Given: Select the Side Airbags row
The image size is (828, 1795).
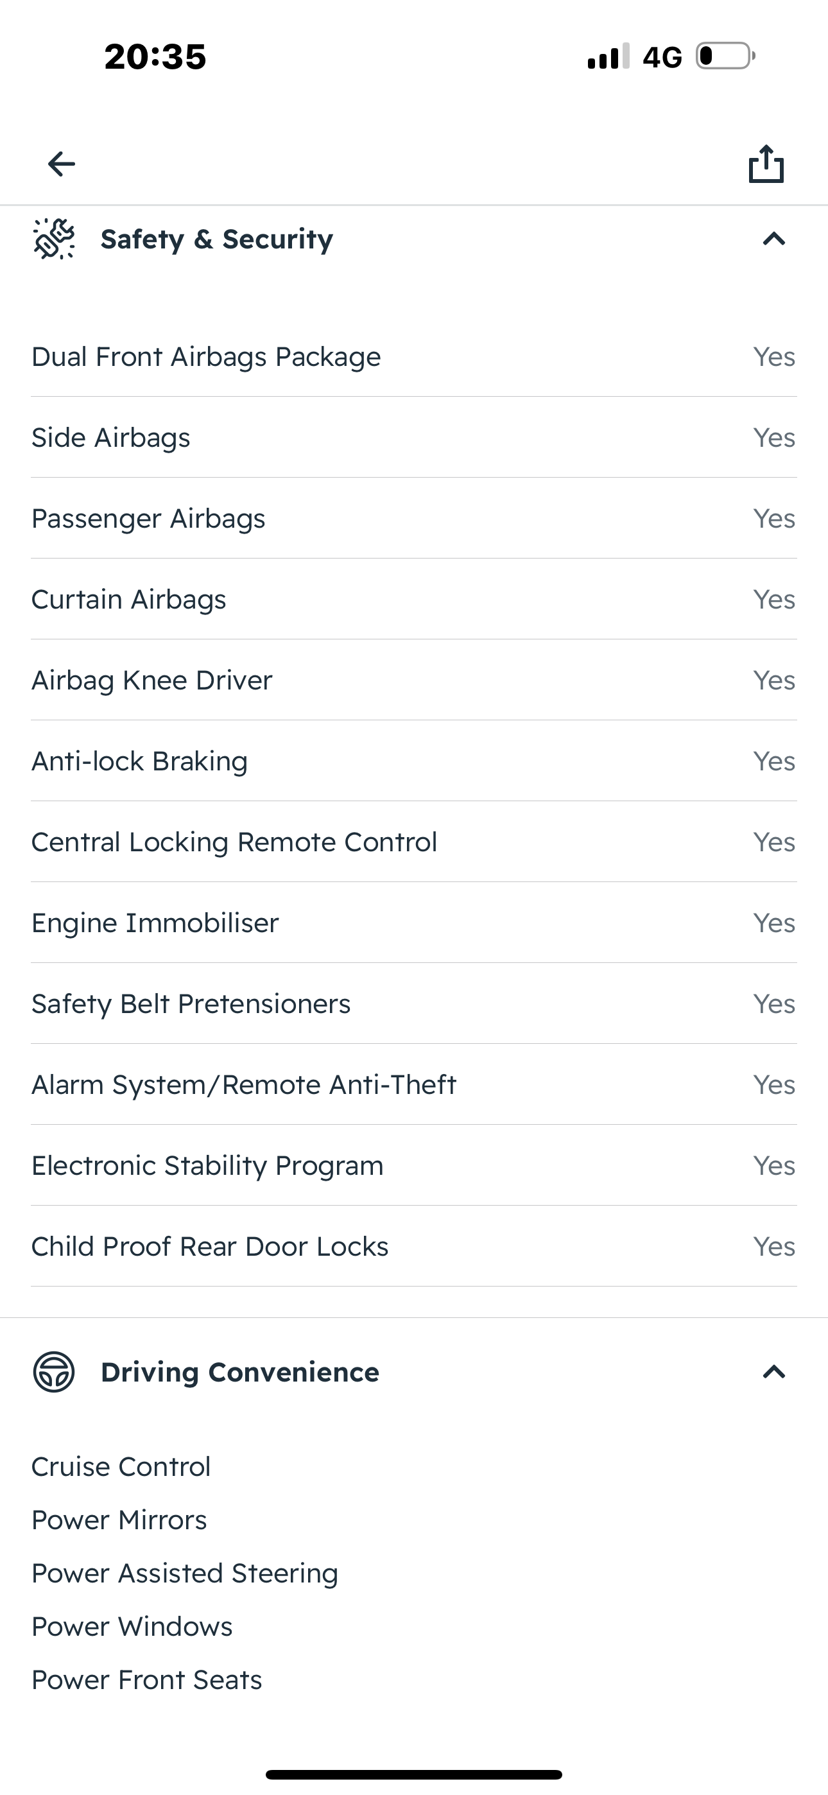Looking at the screenshot, I should pyautogui.click(x=414, y=438).
